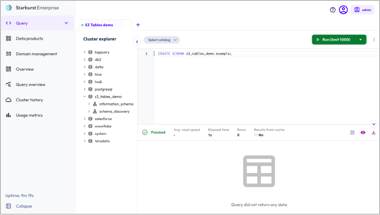Expand the postgresql catalog chevron
Screen dimensions: 380x215
coord(84,89)
